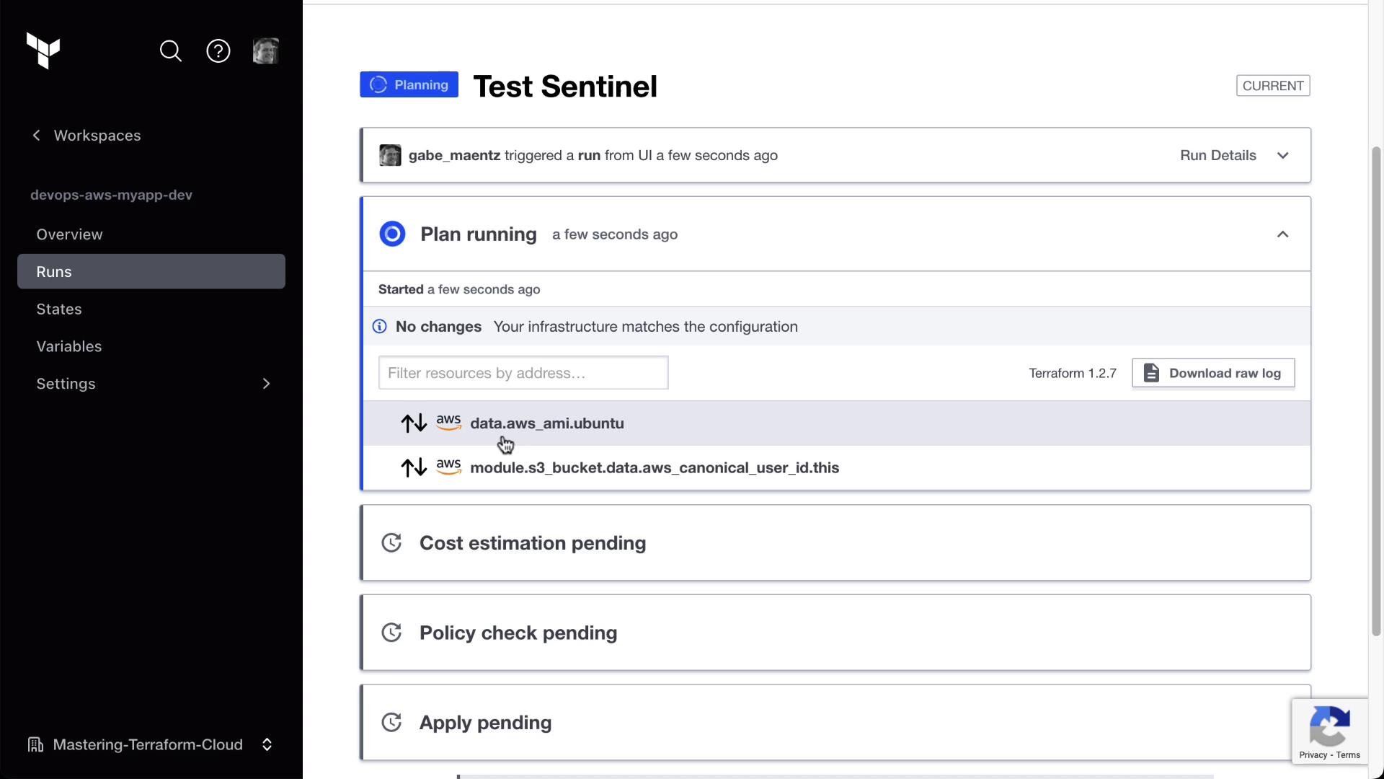
Task: Click the Filter resources by address field
Action: pos(523,373)
